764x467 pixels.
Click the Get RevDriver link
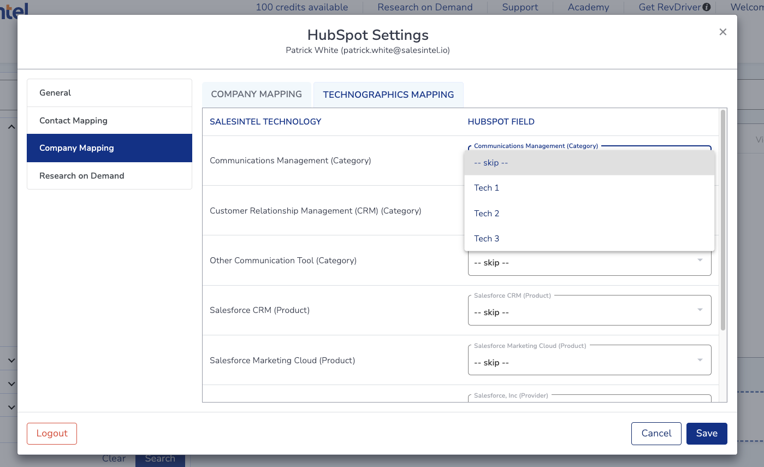[x=670, y=7]
